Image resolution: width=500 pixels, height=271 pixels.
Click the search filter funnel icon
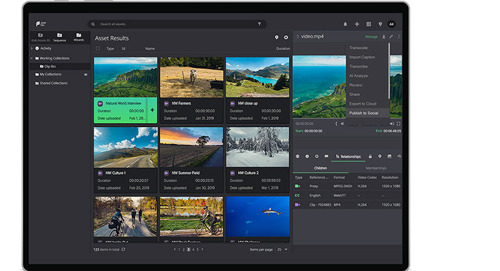tap(259, 24)
